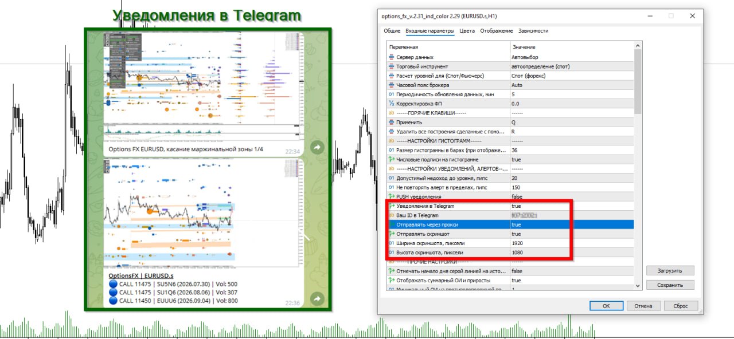Click the ½ double icon beside Корректировка ФП

point(392,104)
